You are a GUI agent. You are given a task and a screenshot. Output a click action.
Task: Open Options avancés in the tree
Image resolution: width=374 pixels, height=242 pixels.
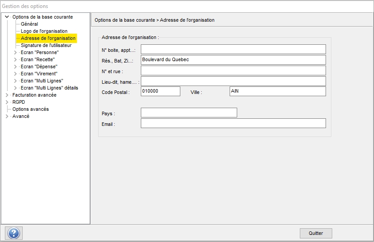[30, 109]
